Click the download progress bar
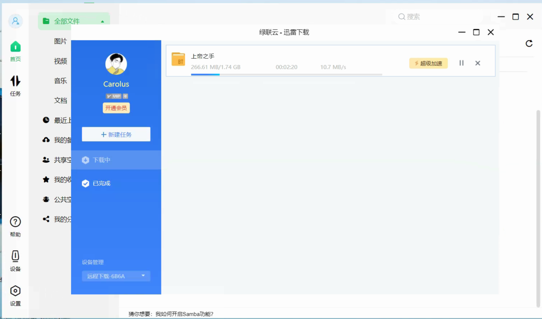The image size is (542, 319). tap(286, 74)
